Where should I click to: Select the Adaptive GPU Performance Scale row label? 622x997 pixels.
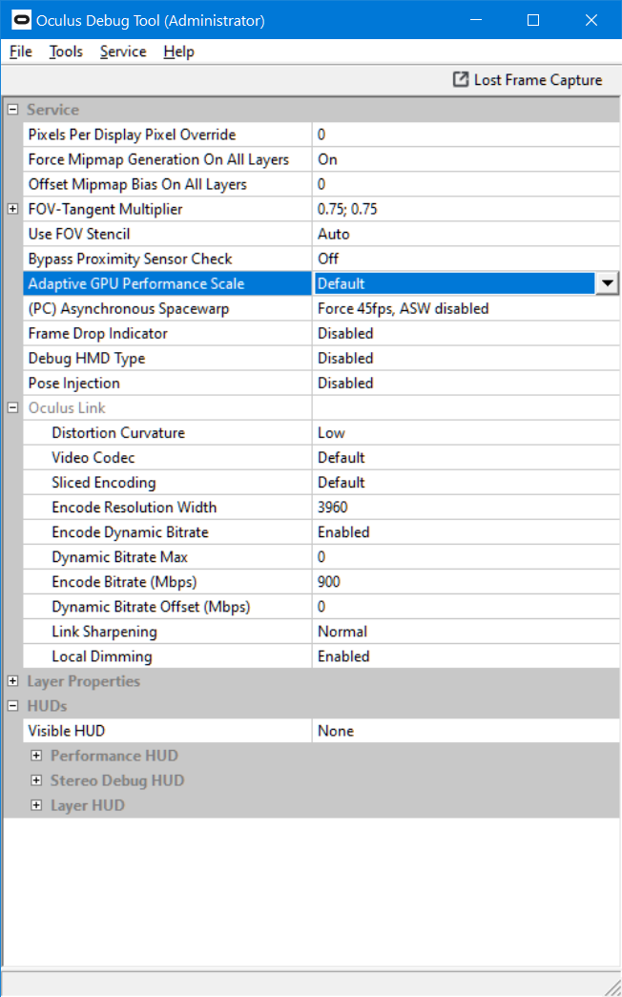pyautogui.click(x=136, y=283)
